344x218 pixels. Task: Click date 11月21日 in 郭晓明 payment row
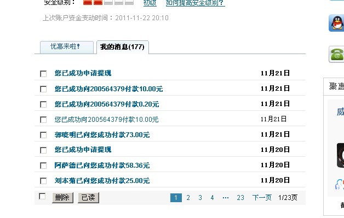click(275, 134)
